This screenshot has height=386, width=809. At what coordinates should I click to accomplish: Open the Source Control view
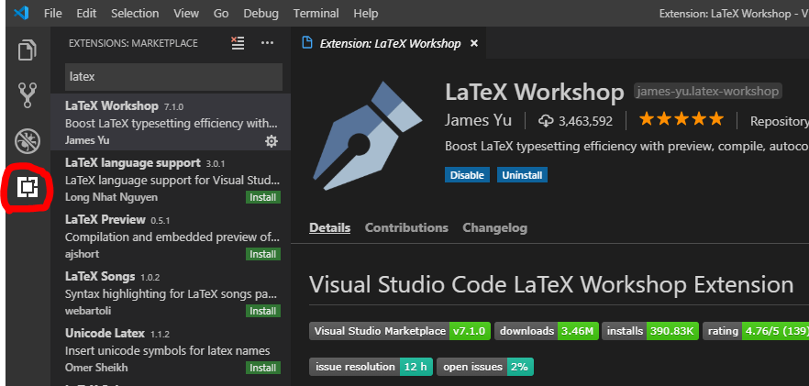[x=28, y=94]
